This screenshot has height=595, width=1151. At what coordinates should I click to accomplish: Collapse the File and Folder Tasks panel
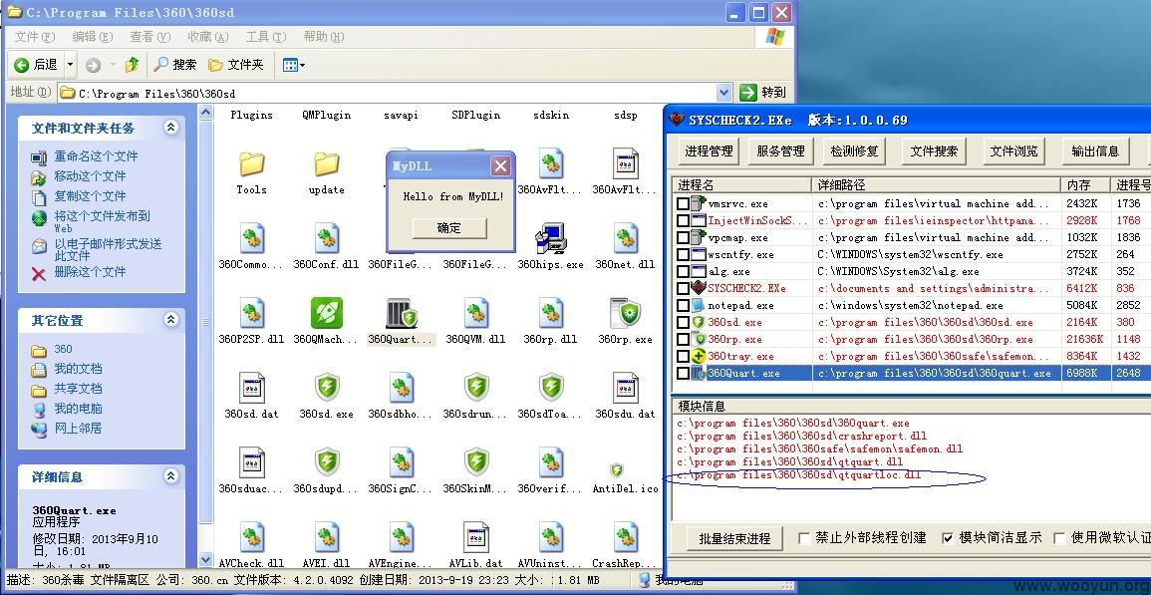pyautogui.click(x=171, y=128)
